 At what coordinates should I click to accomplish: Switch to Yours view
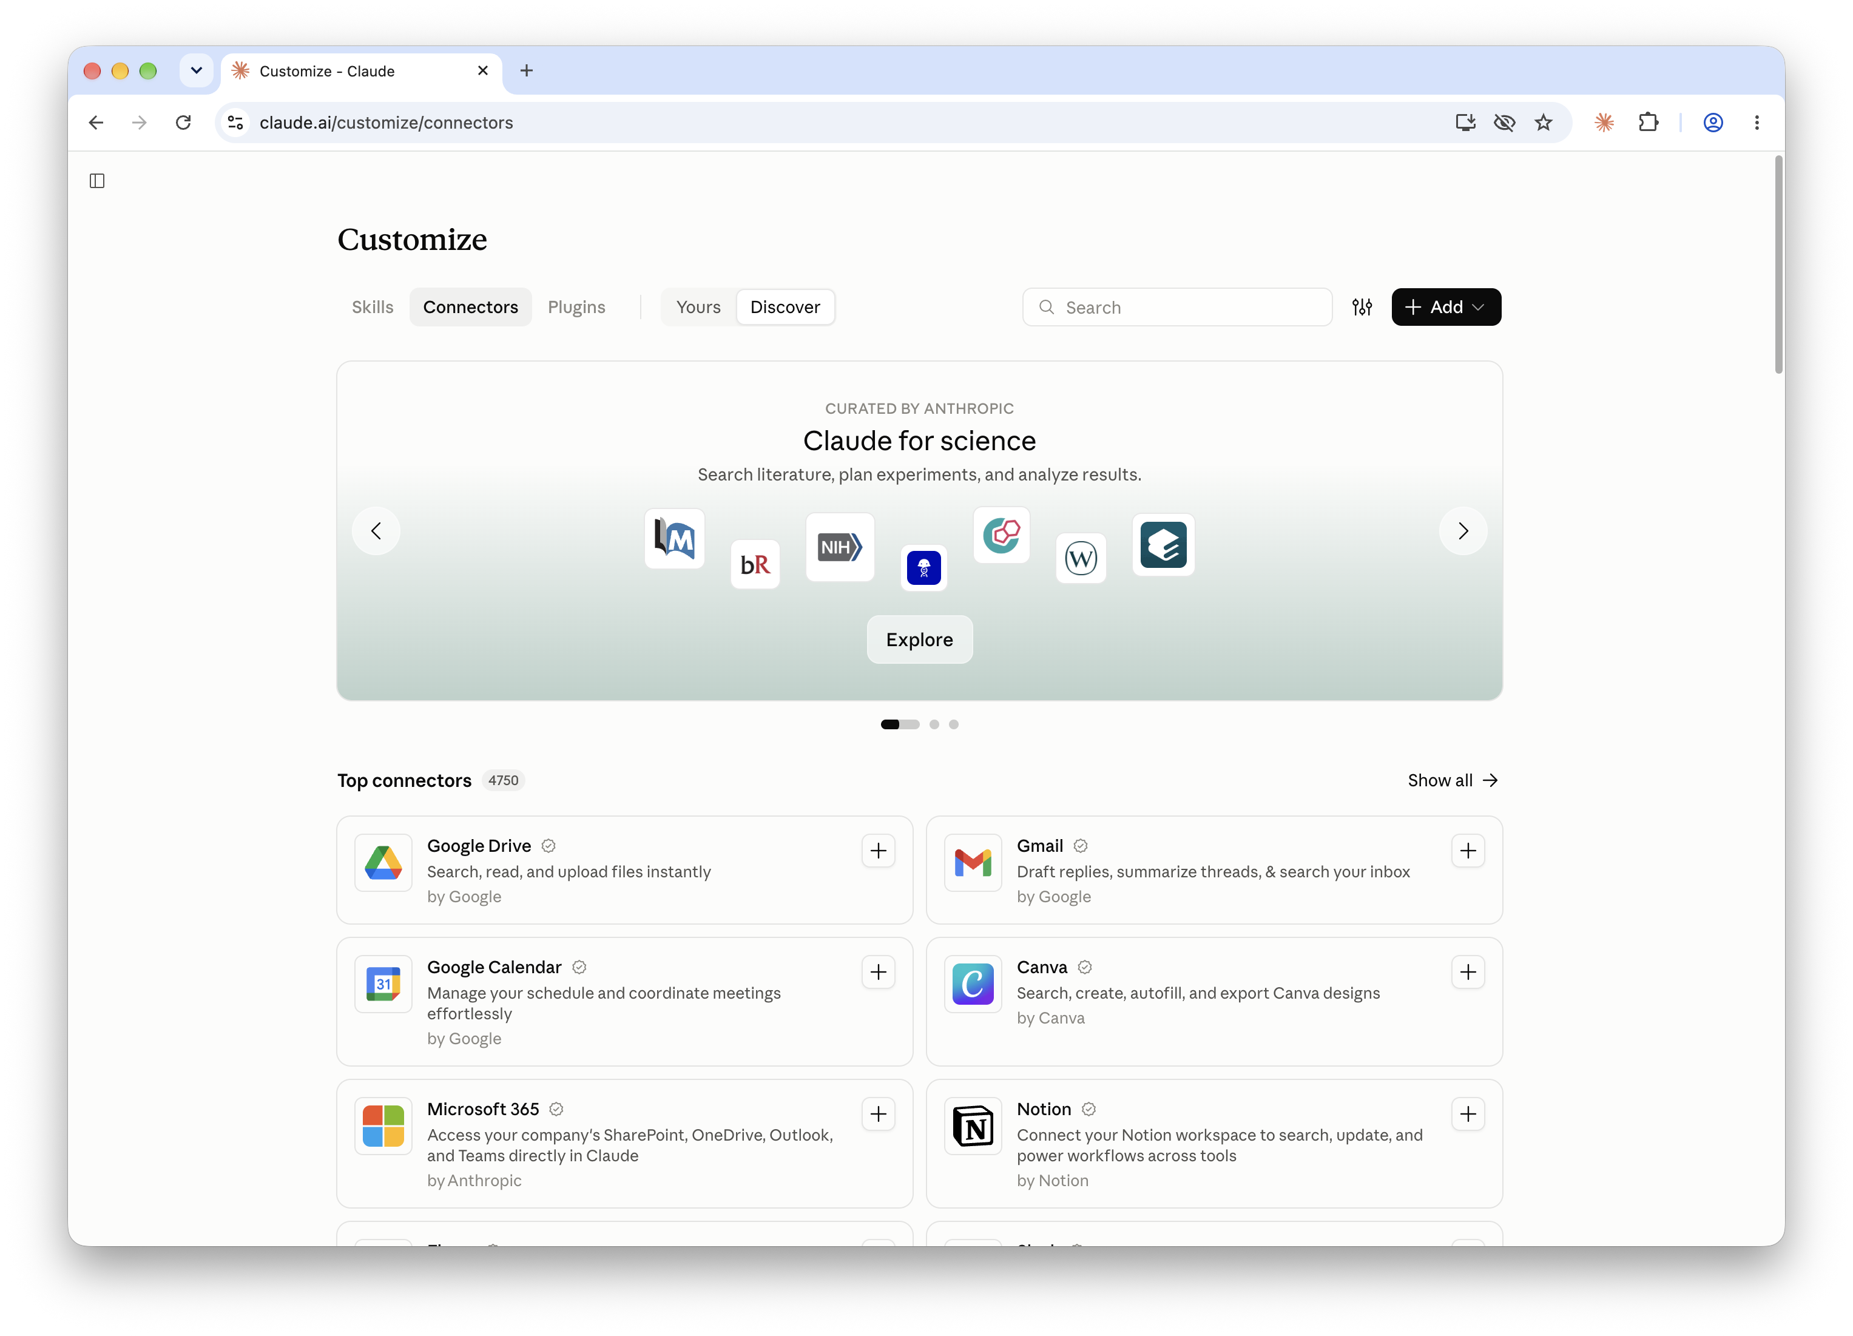pyautogui.click(x=698, y=307)
